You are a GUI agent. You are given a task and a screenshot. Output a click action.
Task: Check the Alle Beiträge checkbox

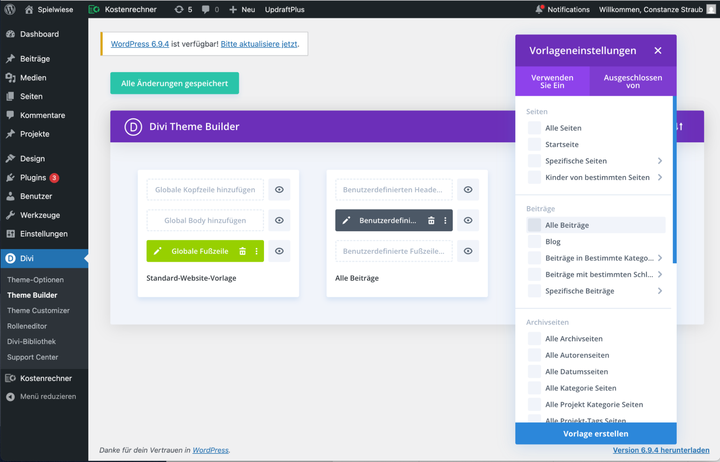(x=534, y=225)
